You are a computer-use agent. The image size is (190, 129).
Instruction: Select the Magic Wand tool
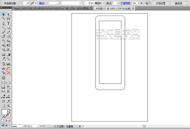[x=3, y=18]
